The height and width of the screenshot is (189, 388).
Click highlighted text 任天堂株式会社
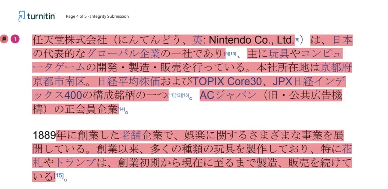click(70, 40)
